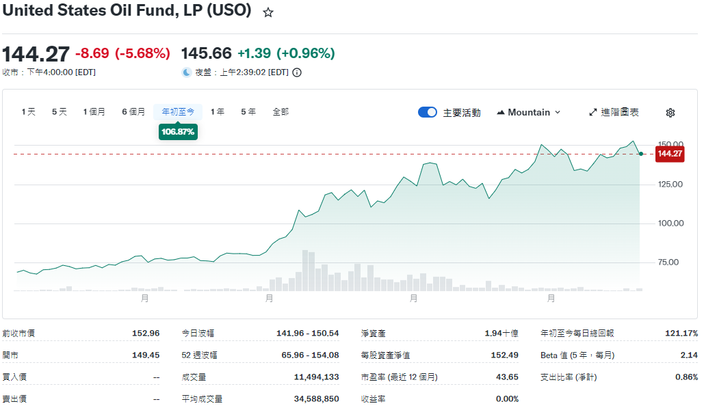Image resolution: width=704 pixels, height=406 pixels.
Task: Click the Beta 值 value 2.14
Action: pyautogui.click(x=689, y=355)
